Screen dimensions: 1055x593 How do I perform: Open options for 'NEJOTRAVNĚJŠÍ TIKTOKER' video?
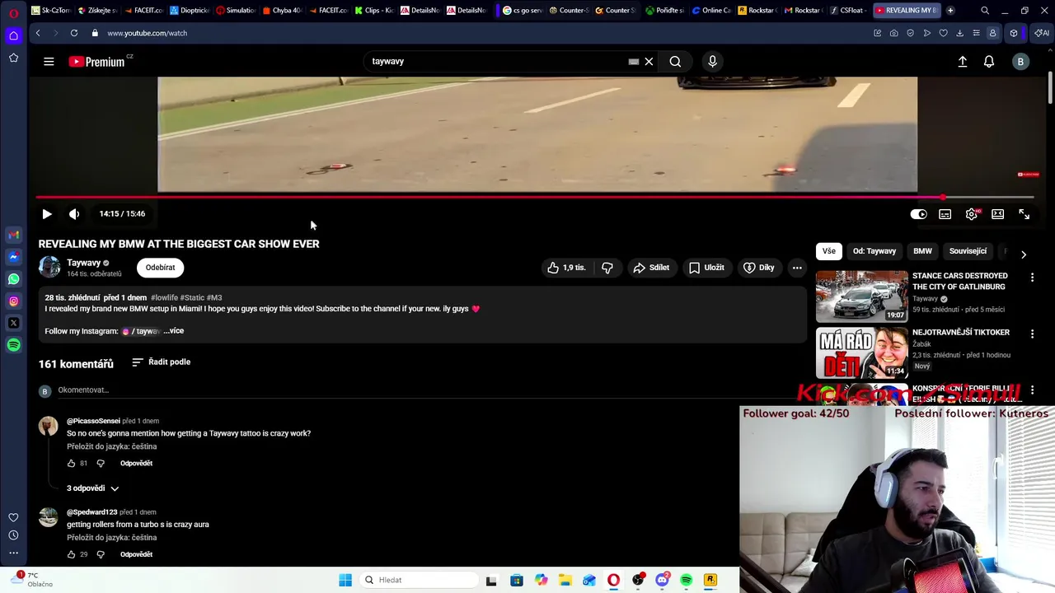coord(1032,334)
